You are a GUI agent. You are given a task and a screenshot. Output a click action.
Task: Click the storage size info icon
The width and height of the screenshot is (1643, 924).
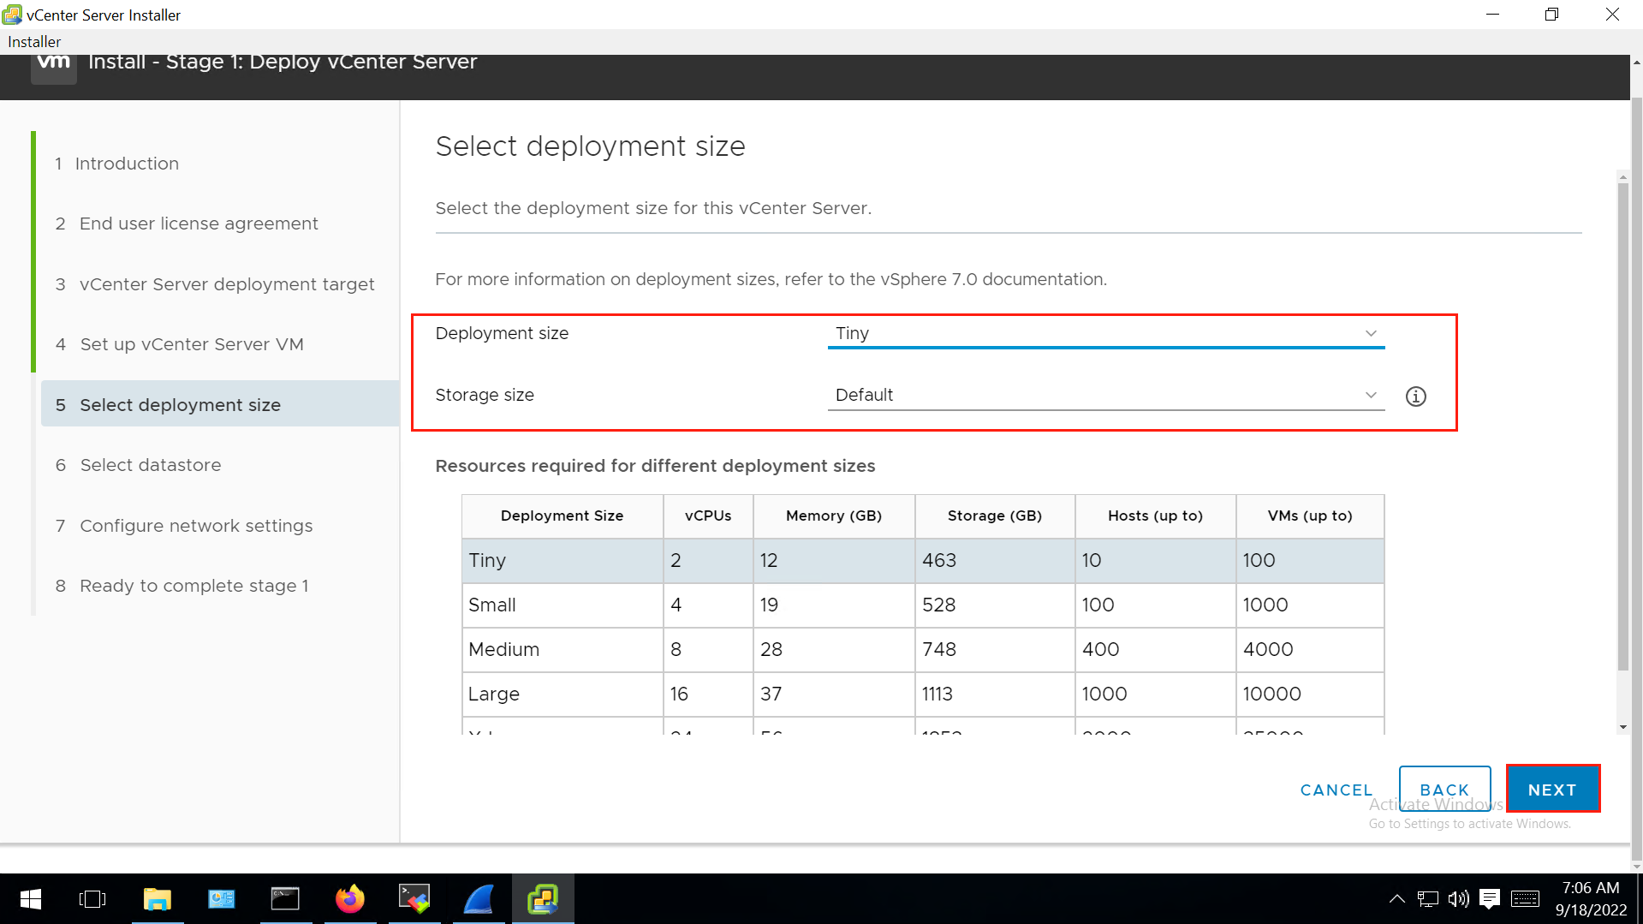pyautogui.click(x=1415, y=396)
